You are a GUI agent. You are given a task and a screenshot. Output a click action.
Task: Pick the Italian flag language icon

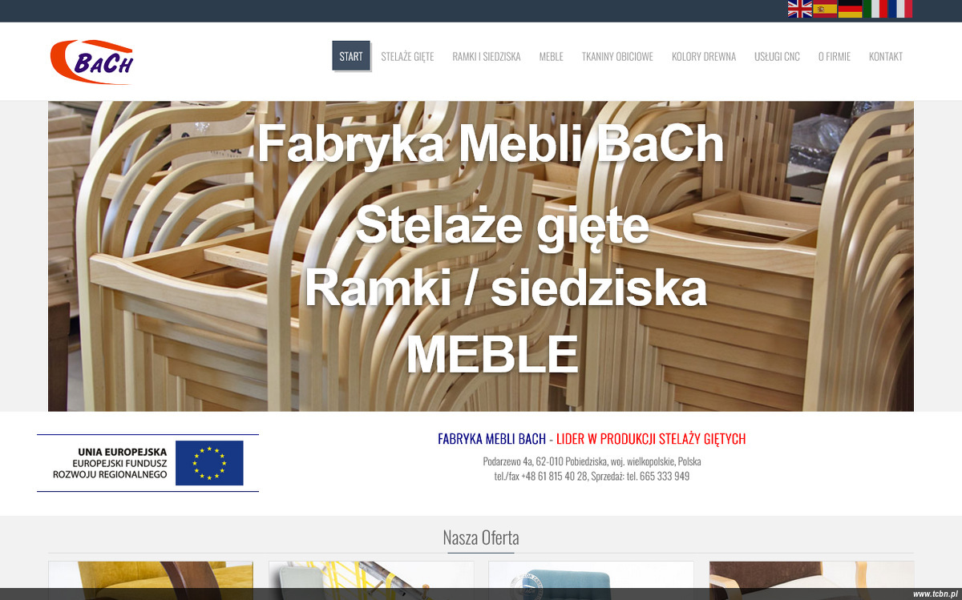coord(875,9)
